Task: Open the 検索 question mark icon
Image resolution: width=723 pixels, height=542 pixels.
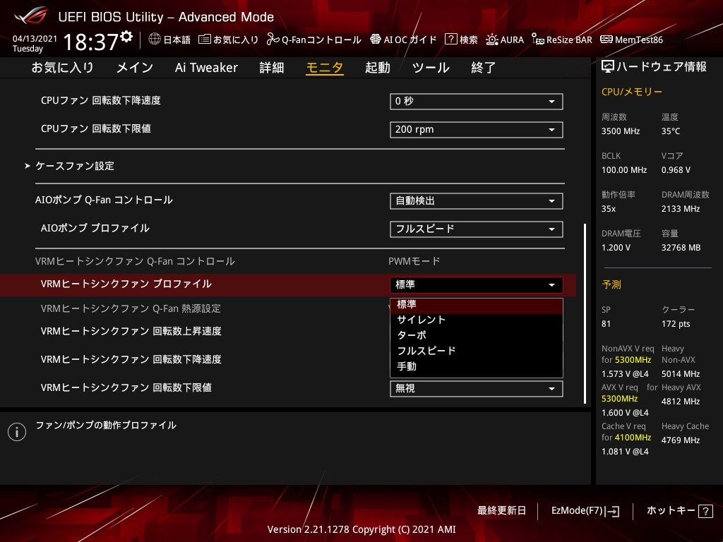Action: coord(450,40)
